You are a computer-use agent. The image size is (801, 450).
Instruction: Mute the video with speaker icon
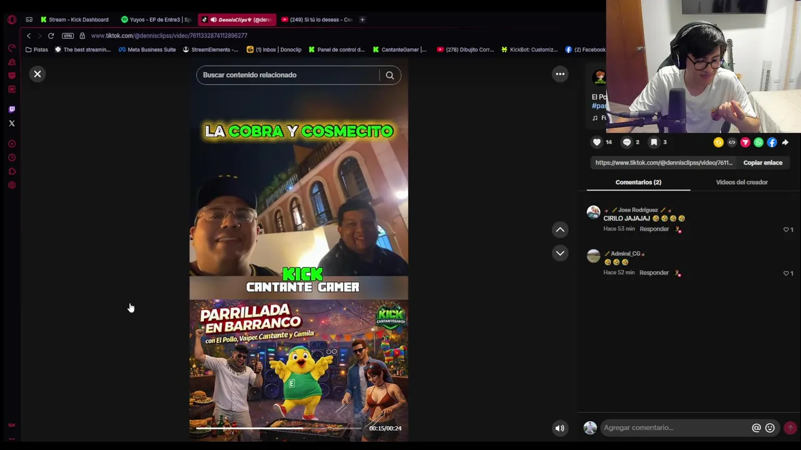tap(560, 428)
